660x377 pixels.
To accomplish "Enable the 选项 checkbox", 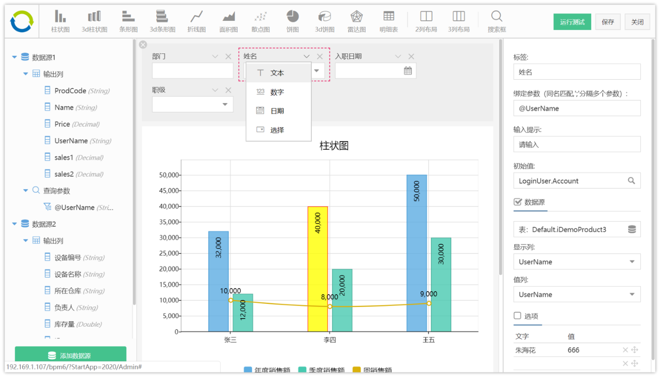I will (x=517, y=316).
